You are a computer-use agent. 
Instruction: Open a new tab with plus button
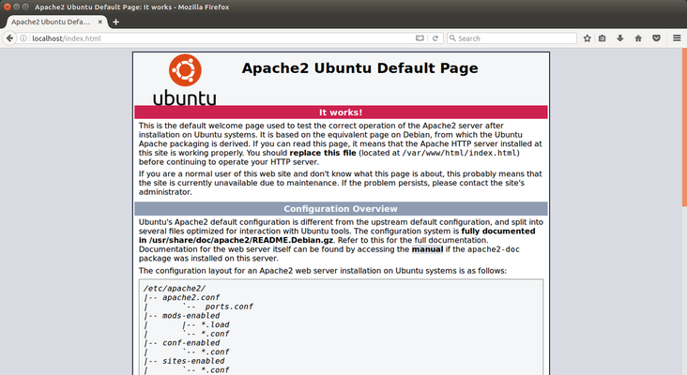click(x=115, y=21)
